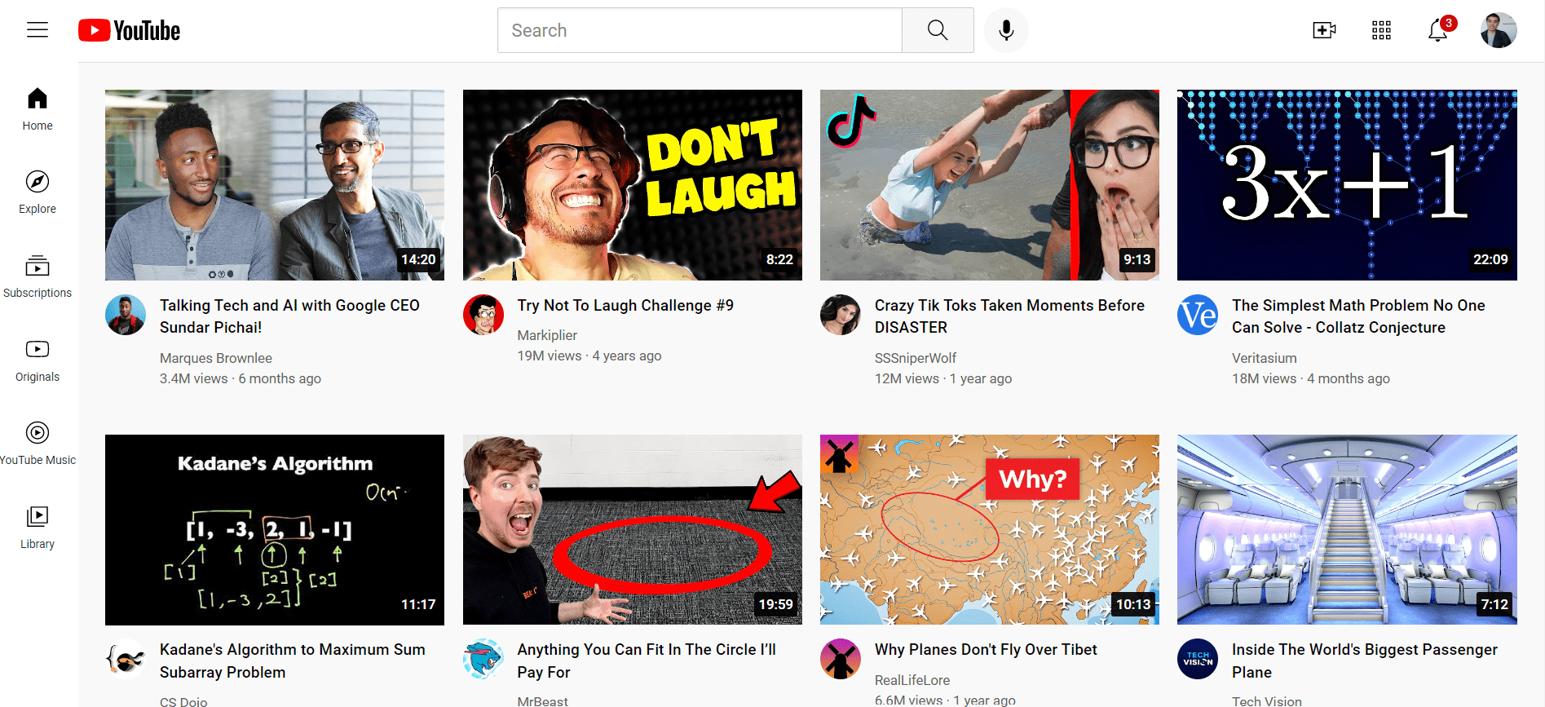Open the account profile avatar
This screenshot has width=1545, height=707.
(x=1499, y=30)
